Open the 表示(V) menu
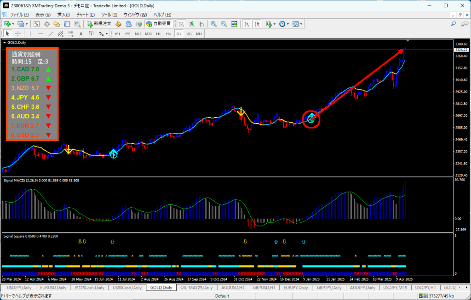The image size is (471, 300). (x=43, y=14)
